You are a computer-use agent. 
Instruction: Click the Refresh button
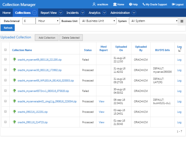pyautogui.click(x=8, y=28)
